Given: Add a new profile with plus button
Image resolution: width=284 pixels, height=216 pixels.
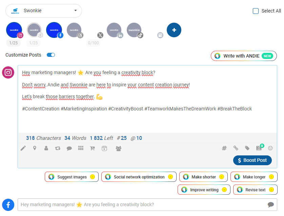Looking at the screenshot, I should click(x=174, y=30).
